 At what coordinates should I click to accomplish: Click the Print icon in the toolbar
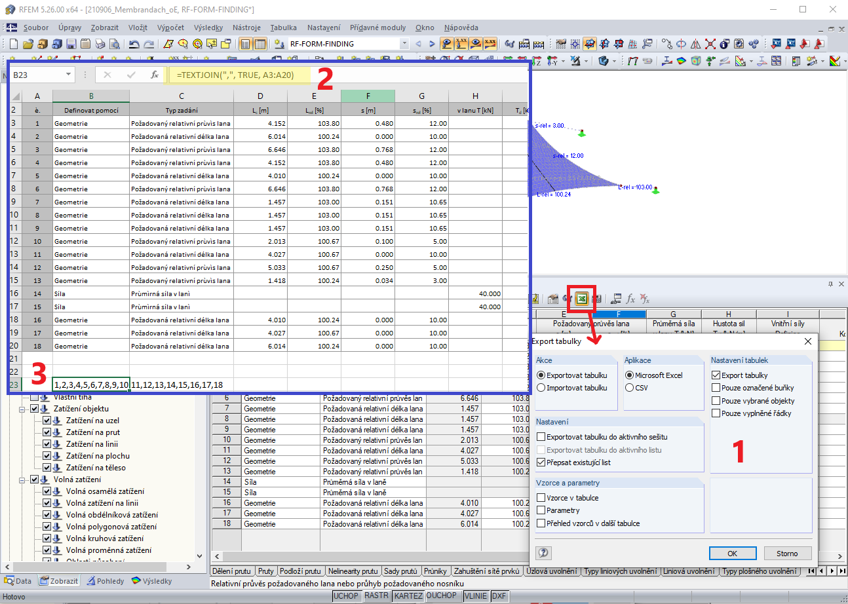pos(100,44)
